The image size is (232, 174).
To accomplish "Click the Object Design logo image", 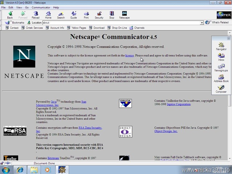I will 126,132.
